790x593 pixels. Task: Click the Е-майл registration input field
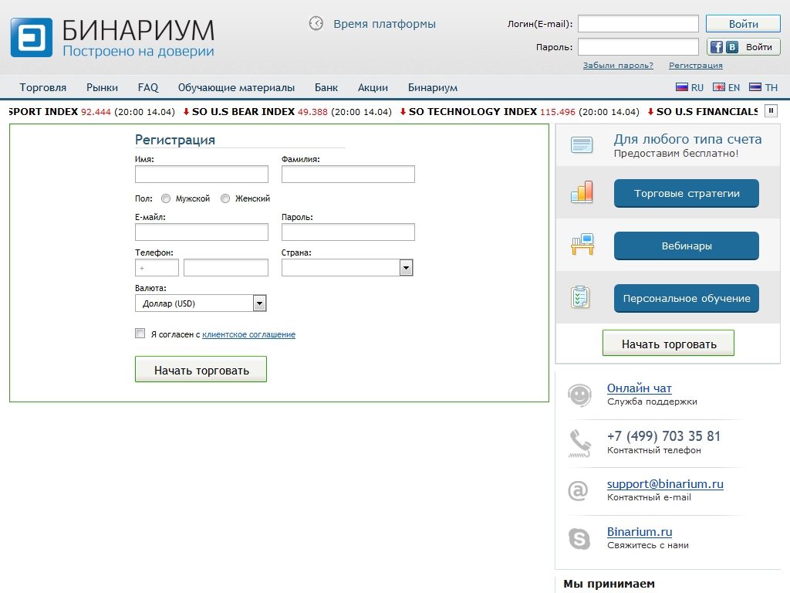(x=201, y=232)
